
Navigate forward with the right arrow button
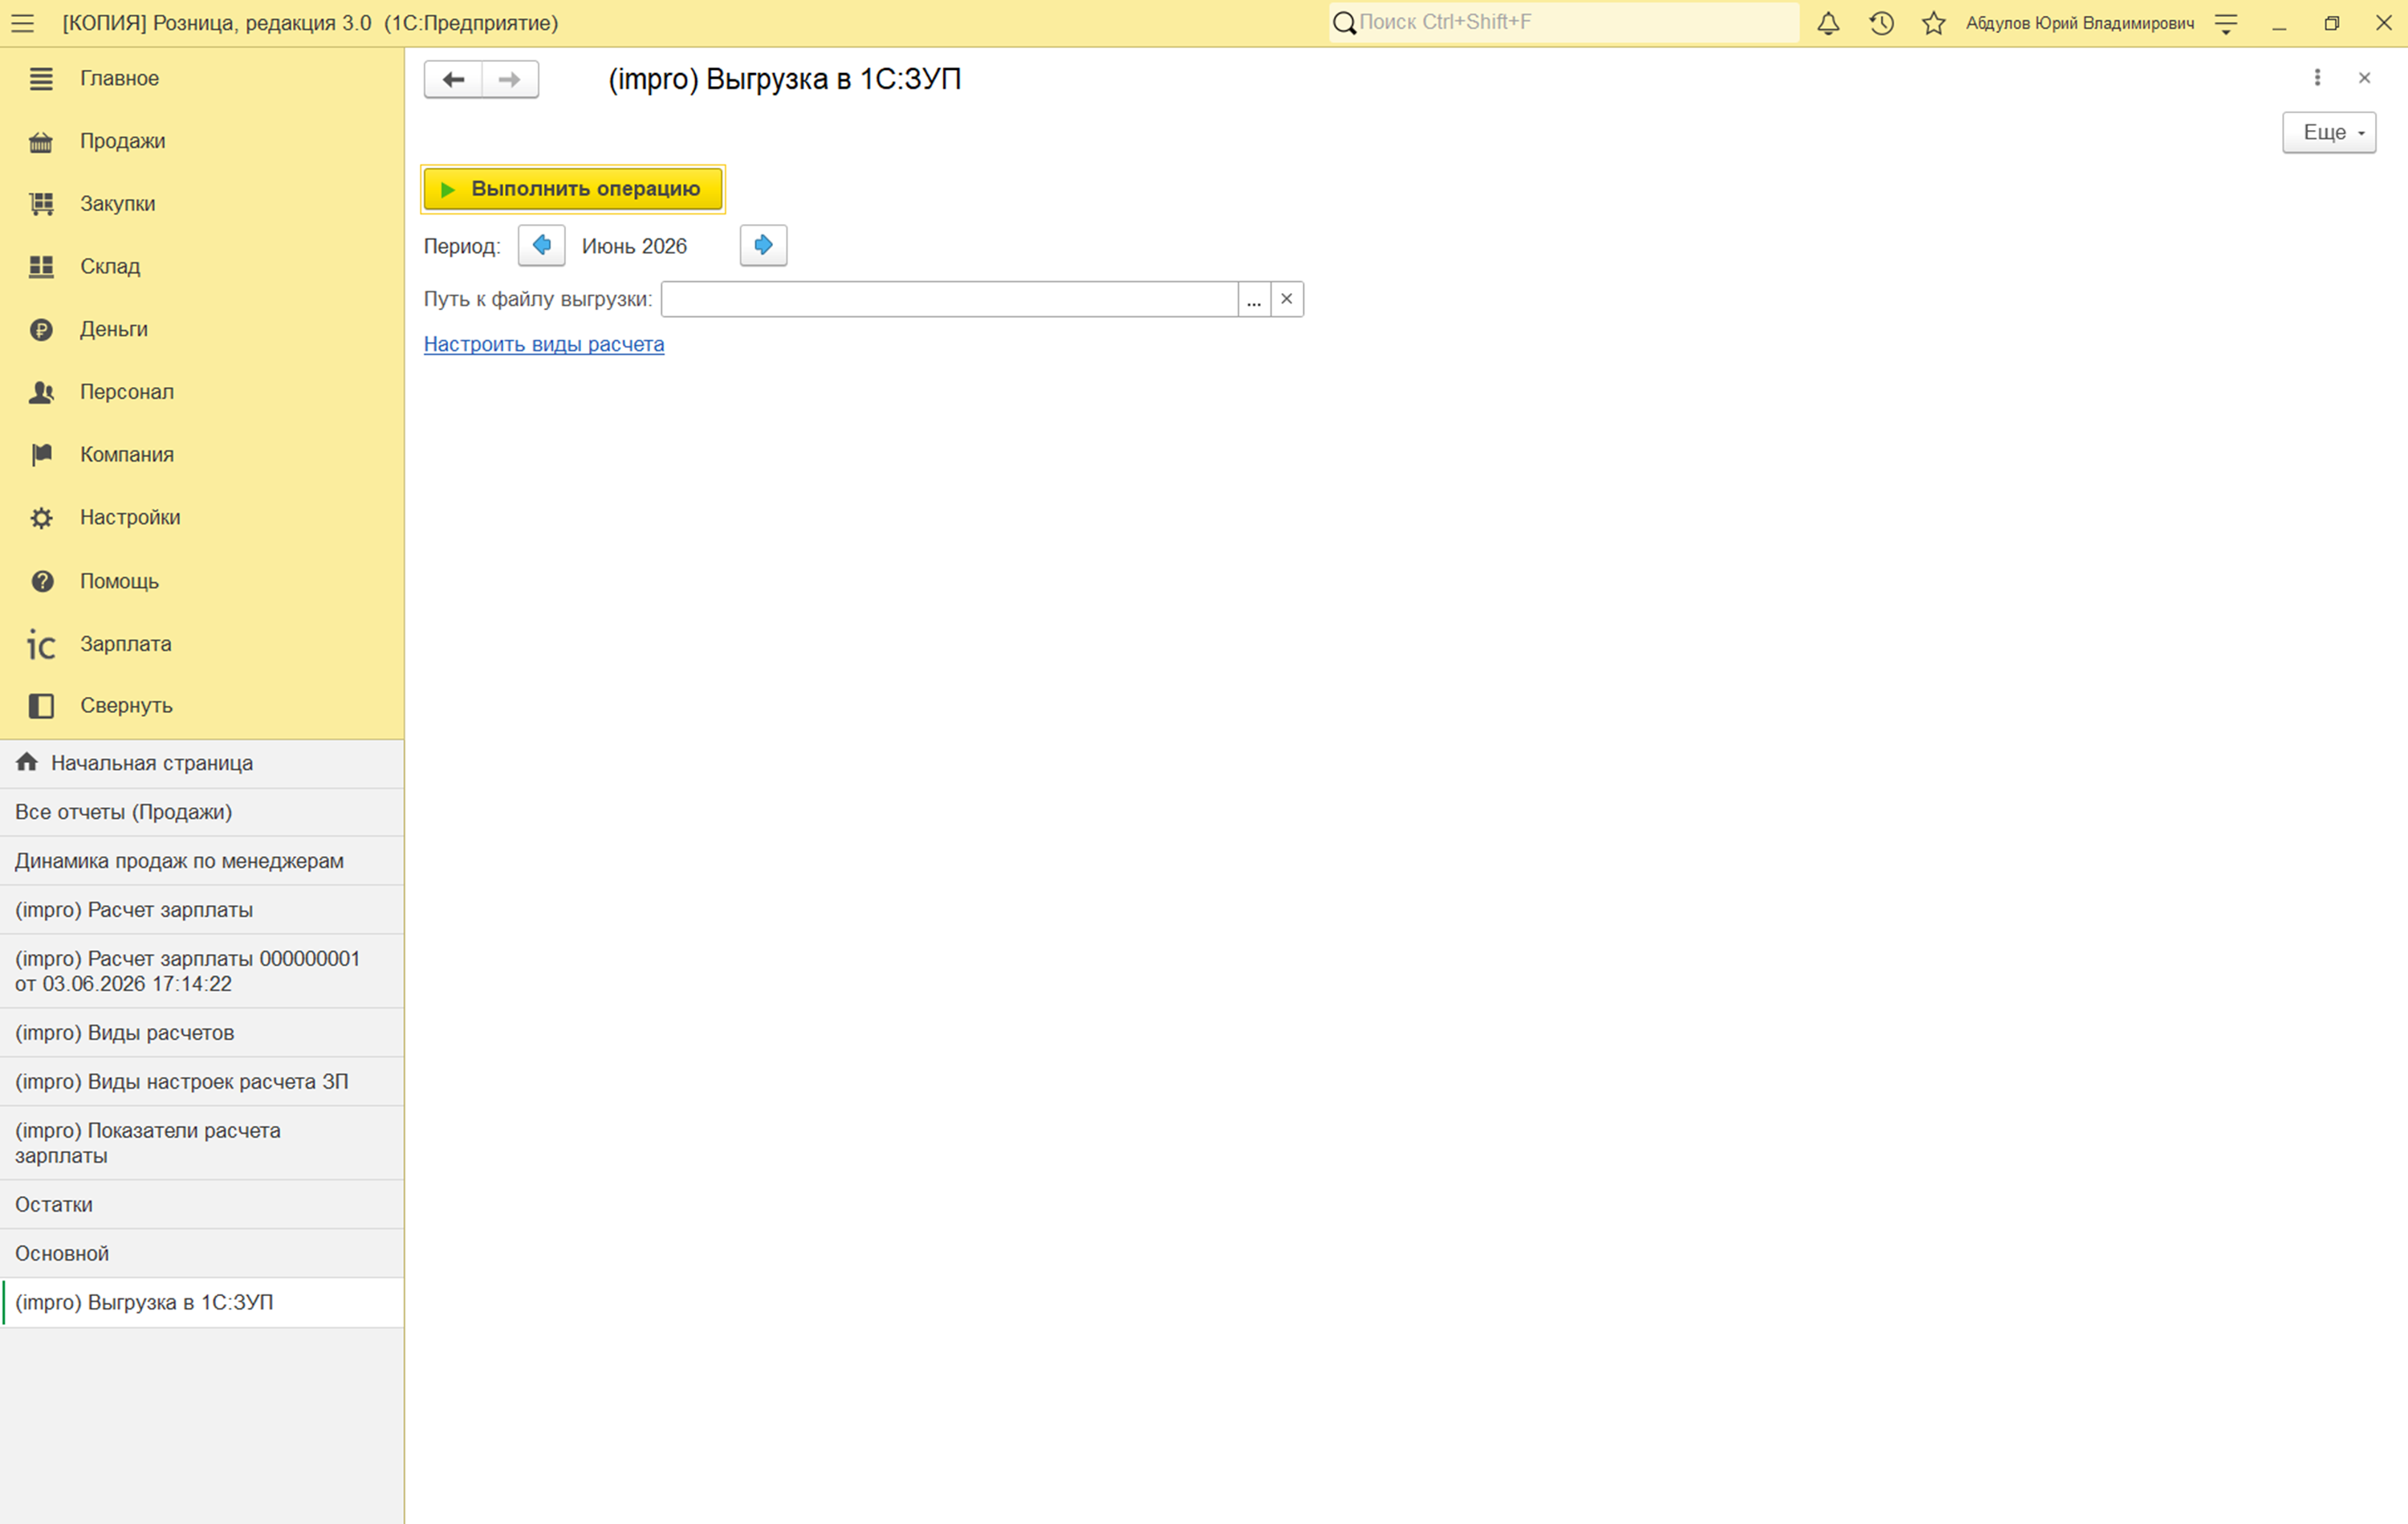pos(510,79)
